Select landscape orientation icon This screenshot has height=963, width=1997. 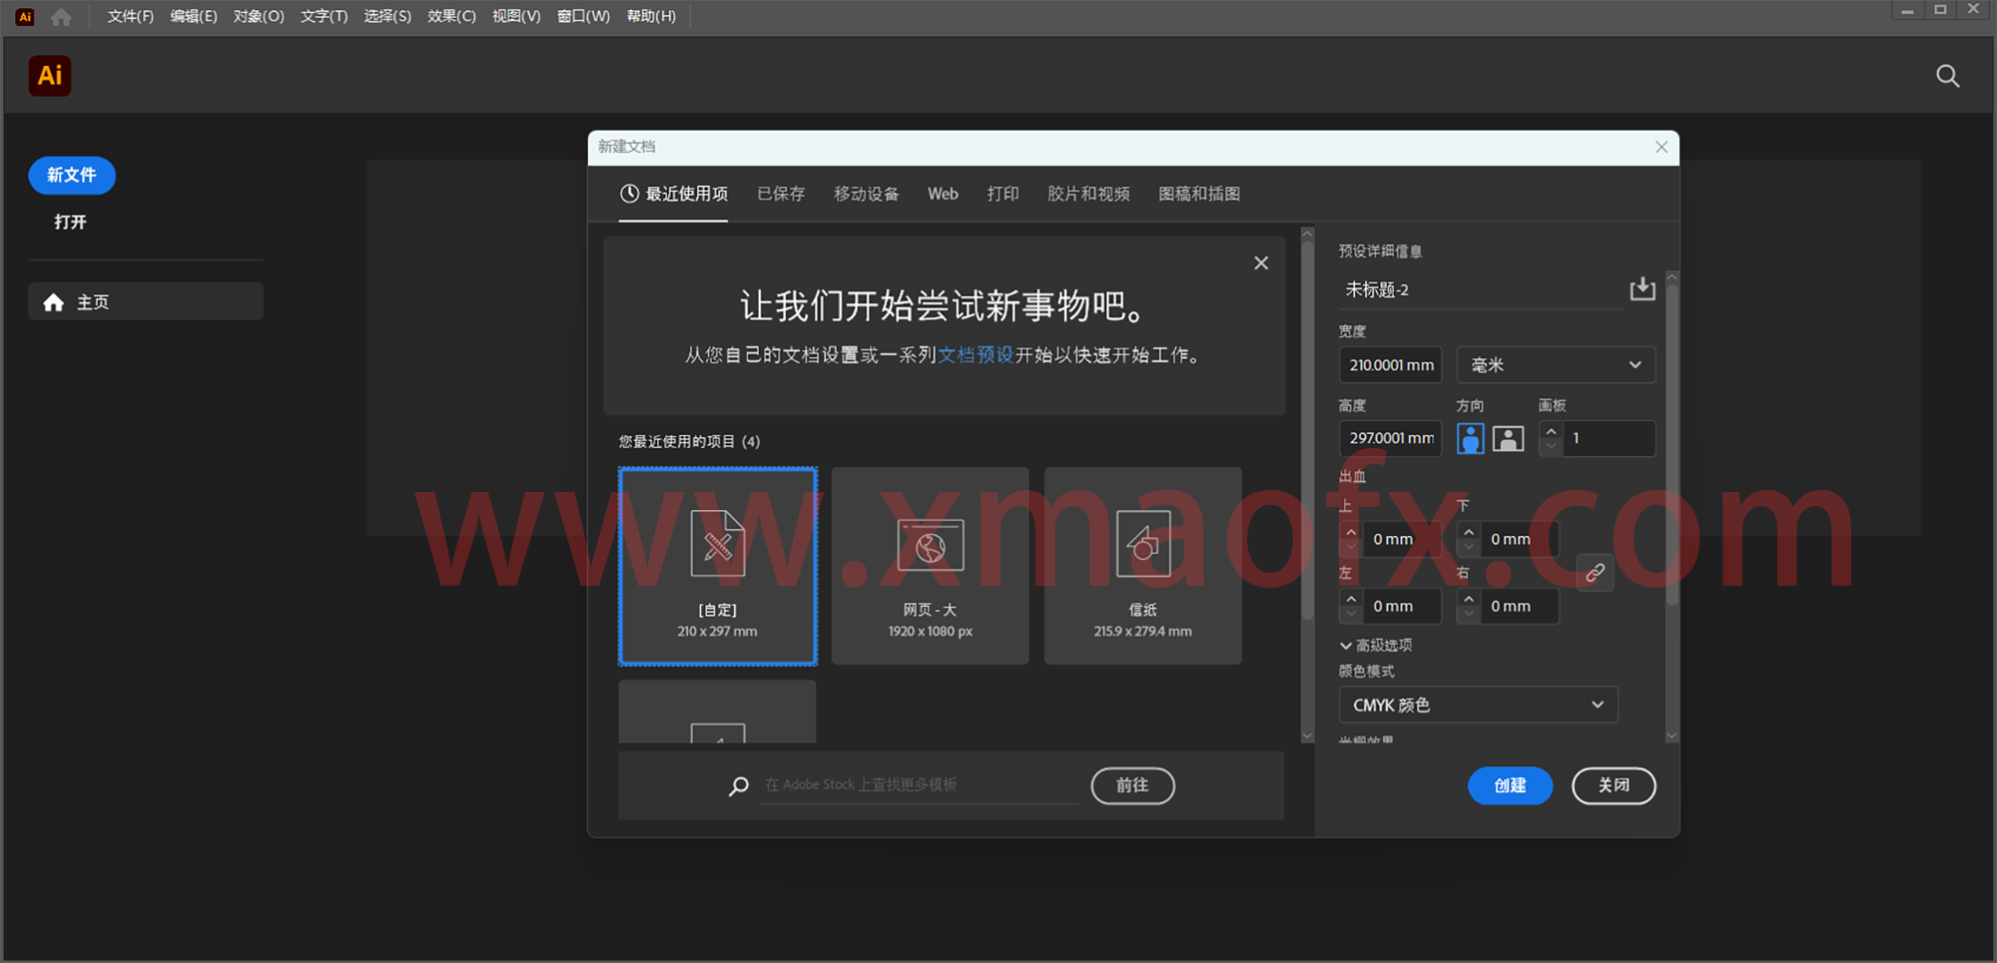click(x=1508, y=438)
